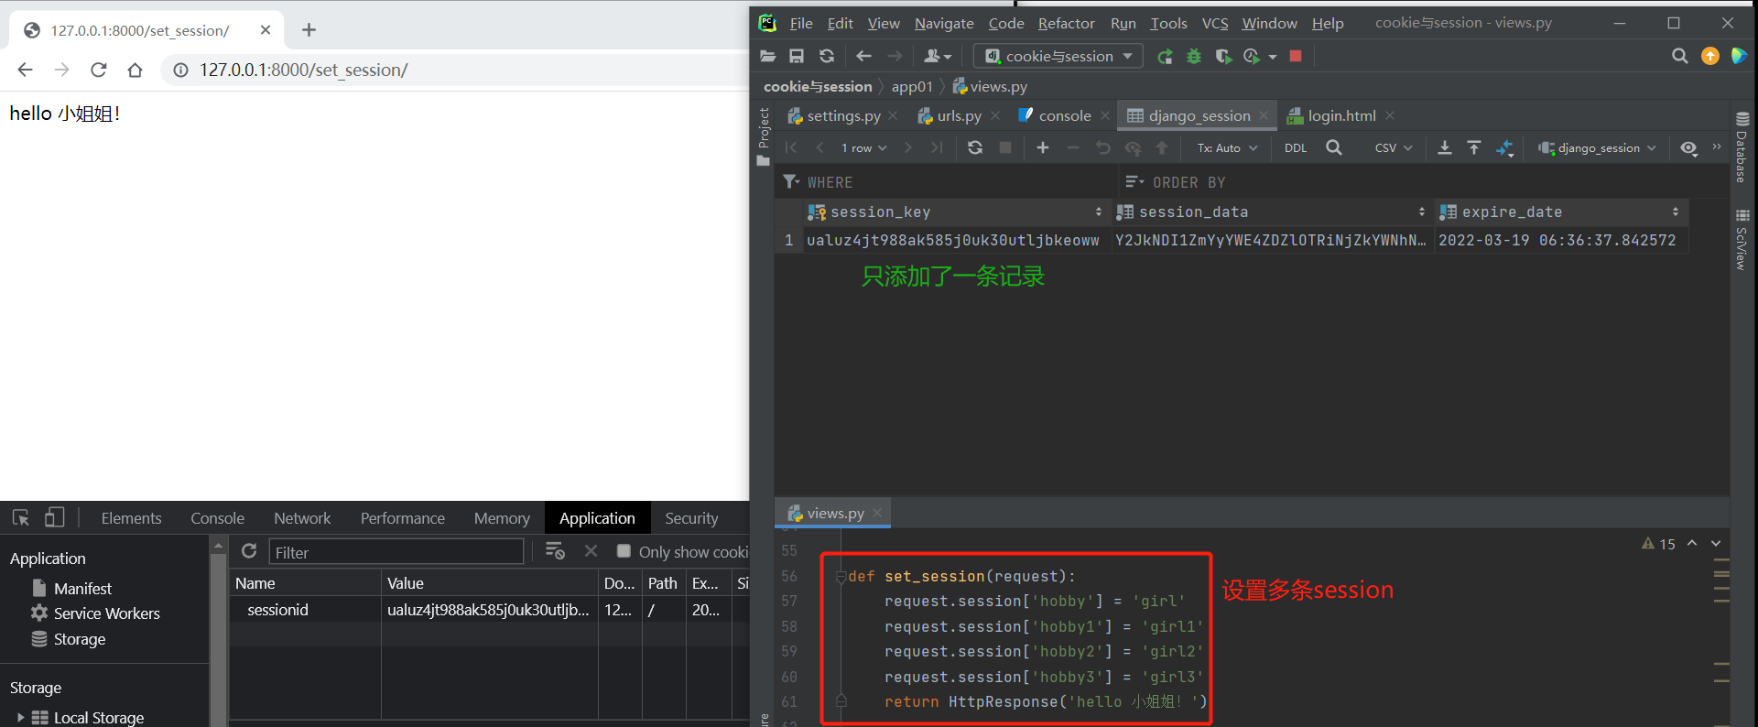Viewport: 1758px width, 727px height.
Task: Expand more toolbar items chevron
Action: 1717,146
